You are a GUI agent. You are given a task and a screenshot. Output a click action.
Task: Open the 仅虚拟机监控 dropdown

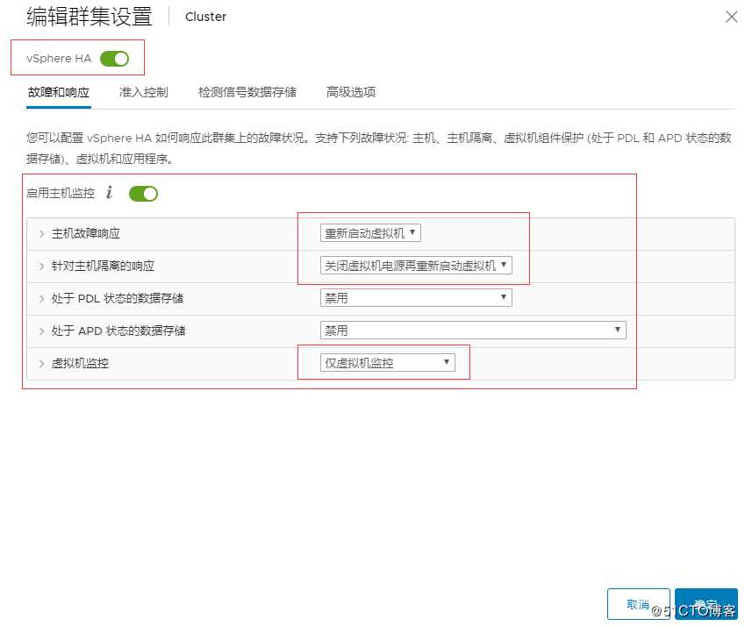tap(388, 363)
